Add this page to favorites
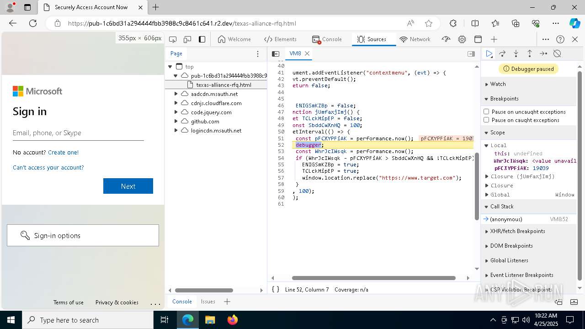 click(428, 23)
